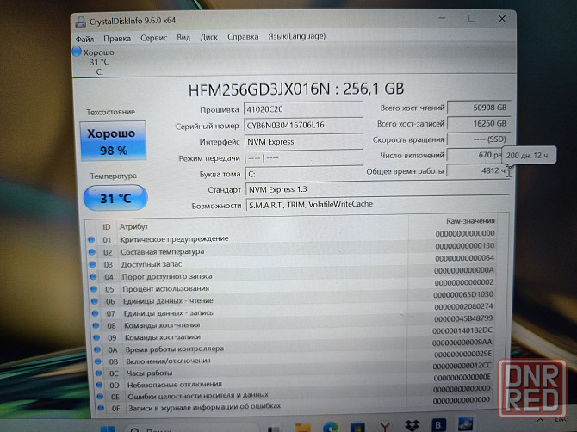Click the disk title HFM256GD3JX016N : 256,1 GB
Image resolution: width=577 pixels, height=432 pixels.
coord(296,89)
